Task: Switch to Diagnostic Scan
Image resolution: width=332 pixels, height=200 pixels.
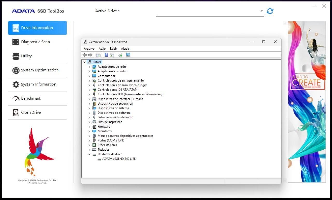Action: click(x=37, y=42)
